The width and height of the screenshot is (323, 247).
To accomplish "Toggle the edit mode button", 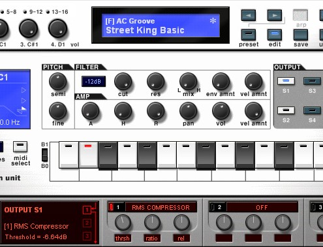I will pyautogui.click(x=275, y=35).
